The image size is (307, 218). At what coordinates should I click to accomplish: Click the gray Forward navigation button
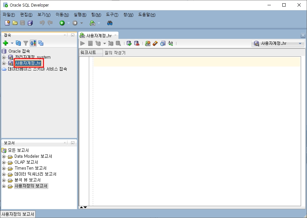75,23
